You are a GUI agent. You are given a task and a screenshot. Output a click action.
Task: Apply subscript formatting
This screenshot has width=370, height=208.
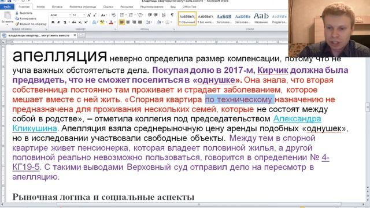[80, 22]
